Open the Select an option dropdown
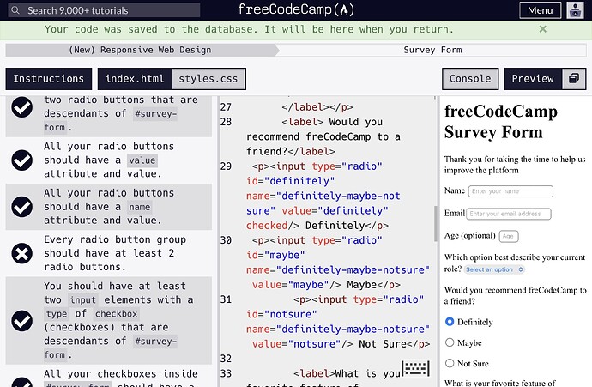592x387 pixels. click(x=494, y=269)
